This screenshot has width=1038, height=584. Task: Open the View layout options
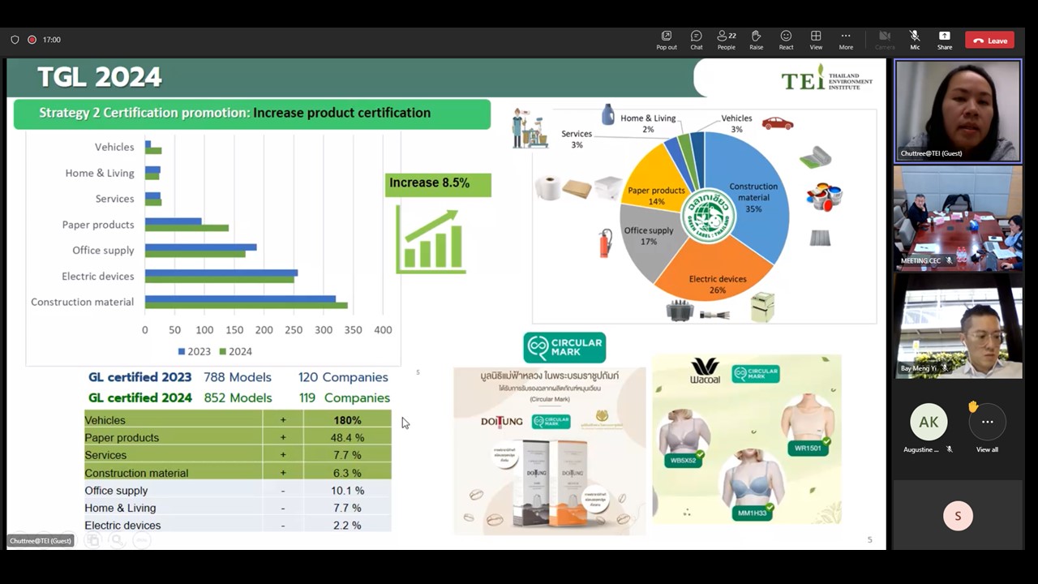pyautogui.click(x=816, y=40)
